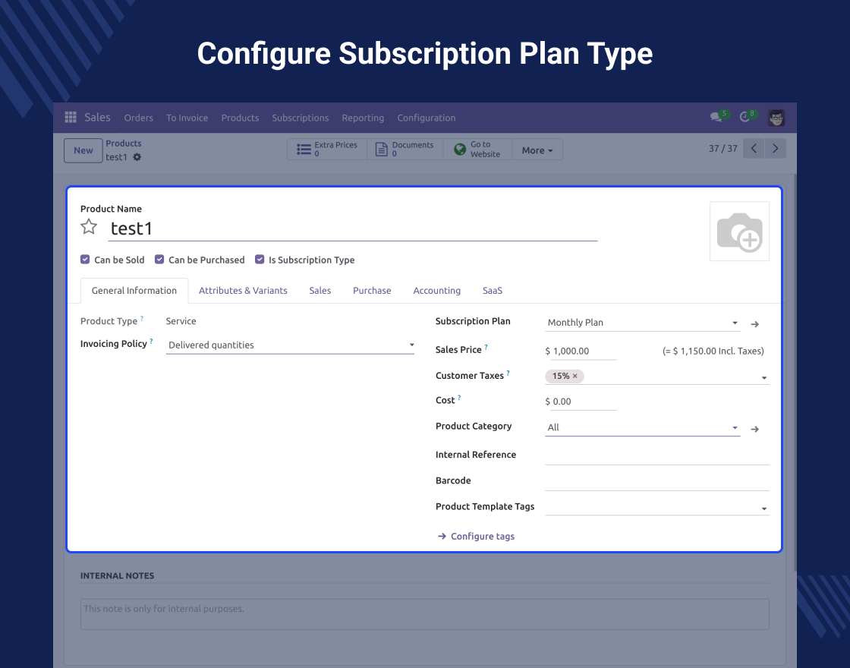Image resolution: width=850 pixels, height=668 pixels.
Task: Click the Invoicing Policy help mark
Action: click(151, 342)
